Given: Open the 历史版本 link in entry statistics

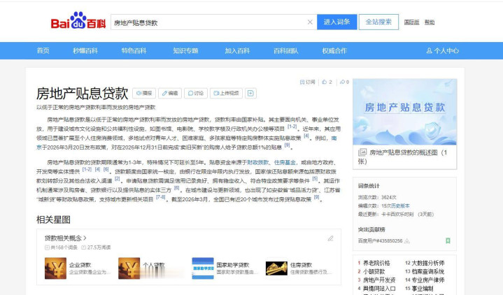Looking at the screenshot, I should coord(400,206).
